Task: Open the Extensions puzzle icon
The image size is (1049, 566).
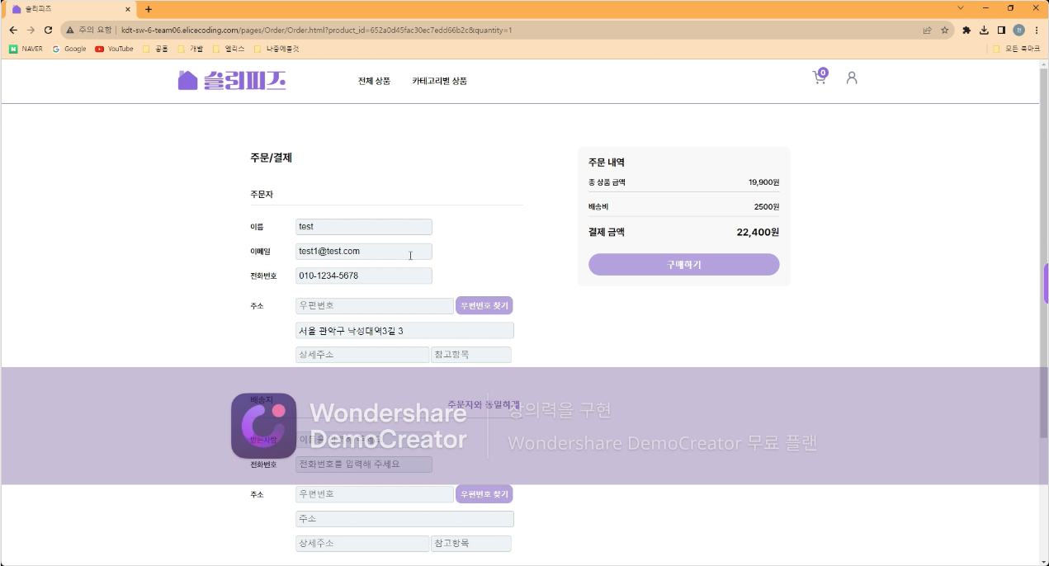Action: (x=966, y=30)
